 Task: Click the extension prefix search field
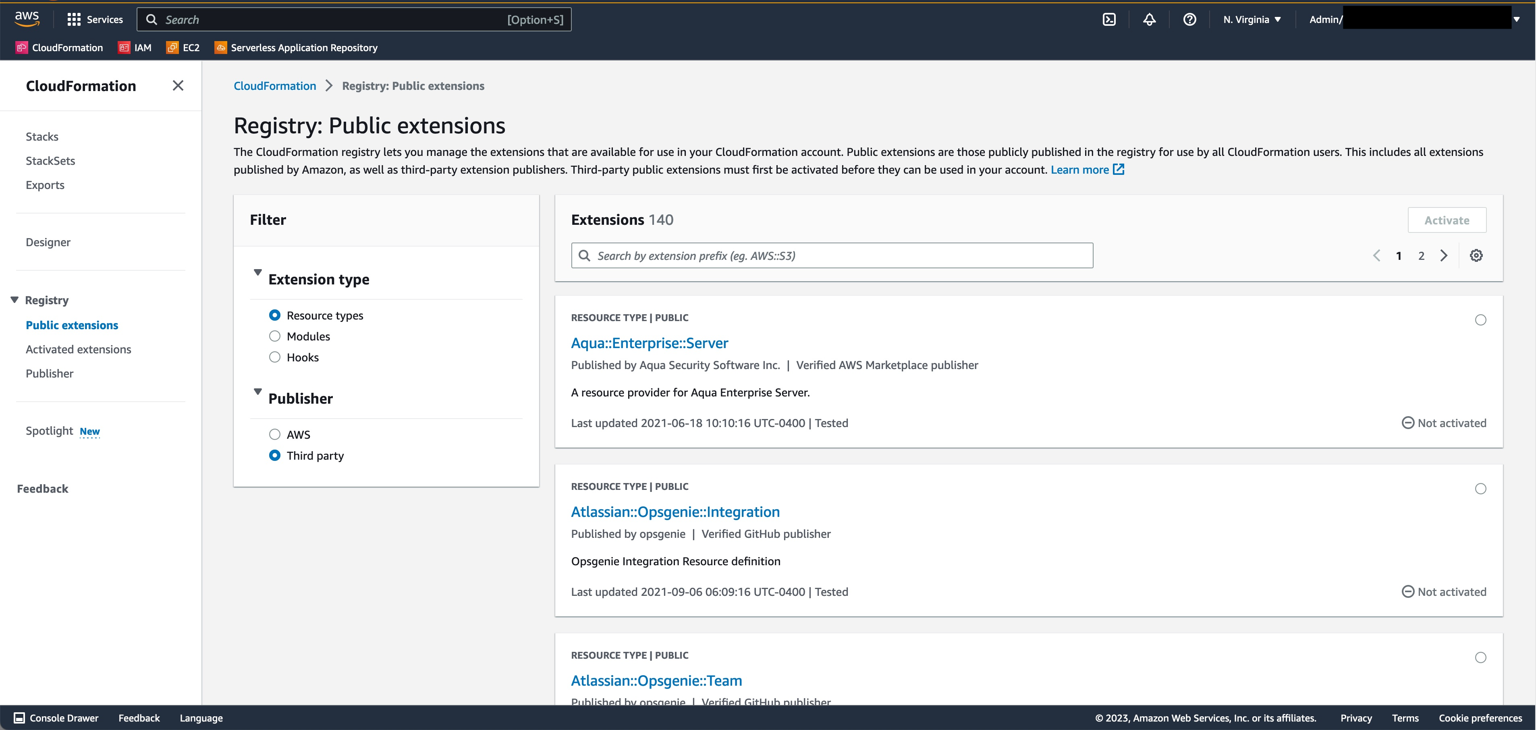[x=831, y=256]
